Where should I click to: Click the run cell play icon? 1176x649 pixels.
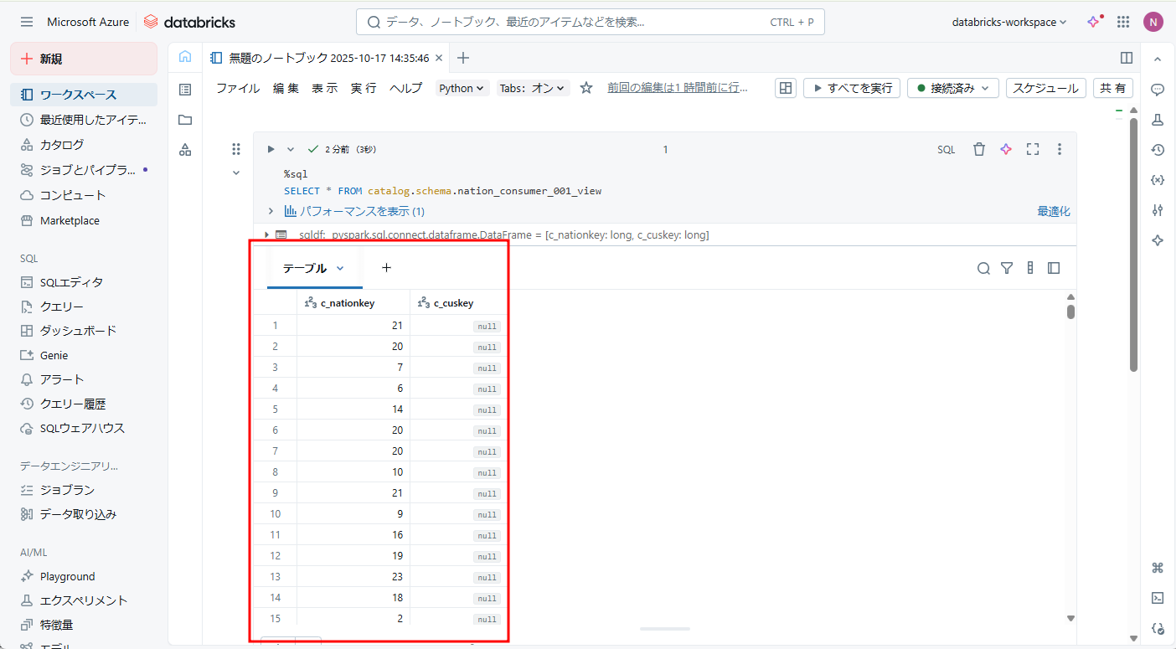coord(271,149)
